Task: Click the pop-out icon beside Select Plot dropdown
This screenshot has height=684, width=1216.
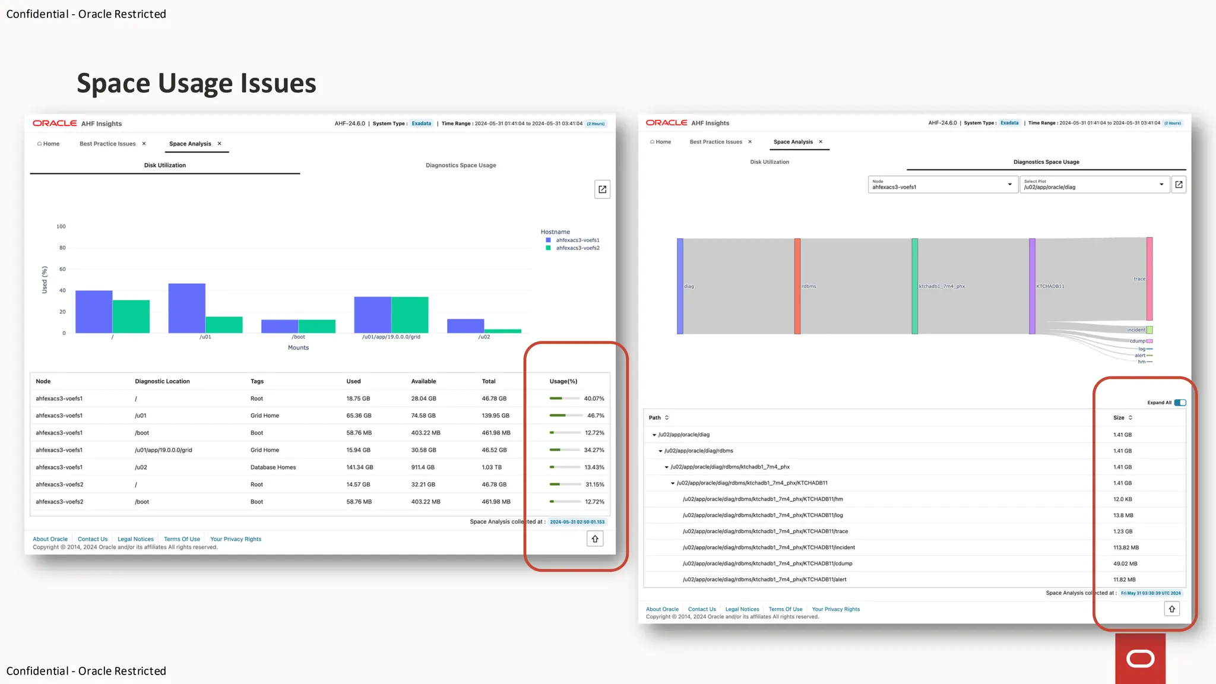Action: tap(1179, 185)
